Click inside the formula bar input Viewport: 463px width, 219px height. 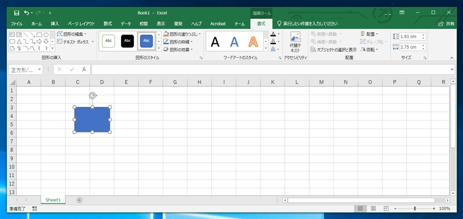(x=271, y=70)
